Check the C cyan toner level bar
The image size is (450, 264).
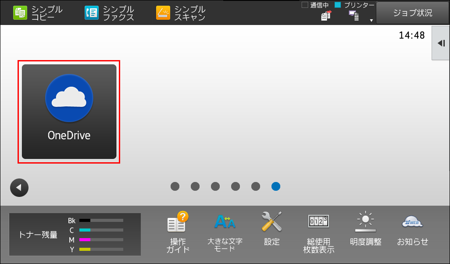click(x=101, y=230)
